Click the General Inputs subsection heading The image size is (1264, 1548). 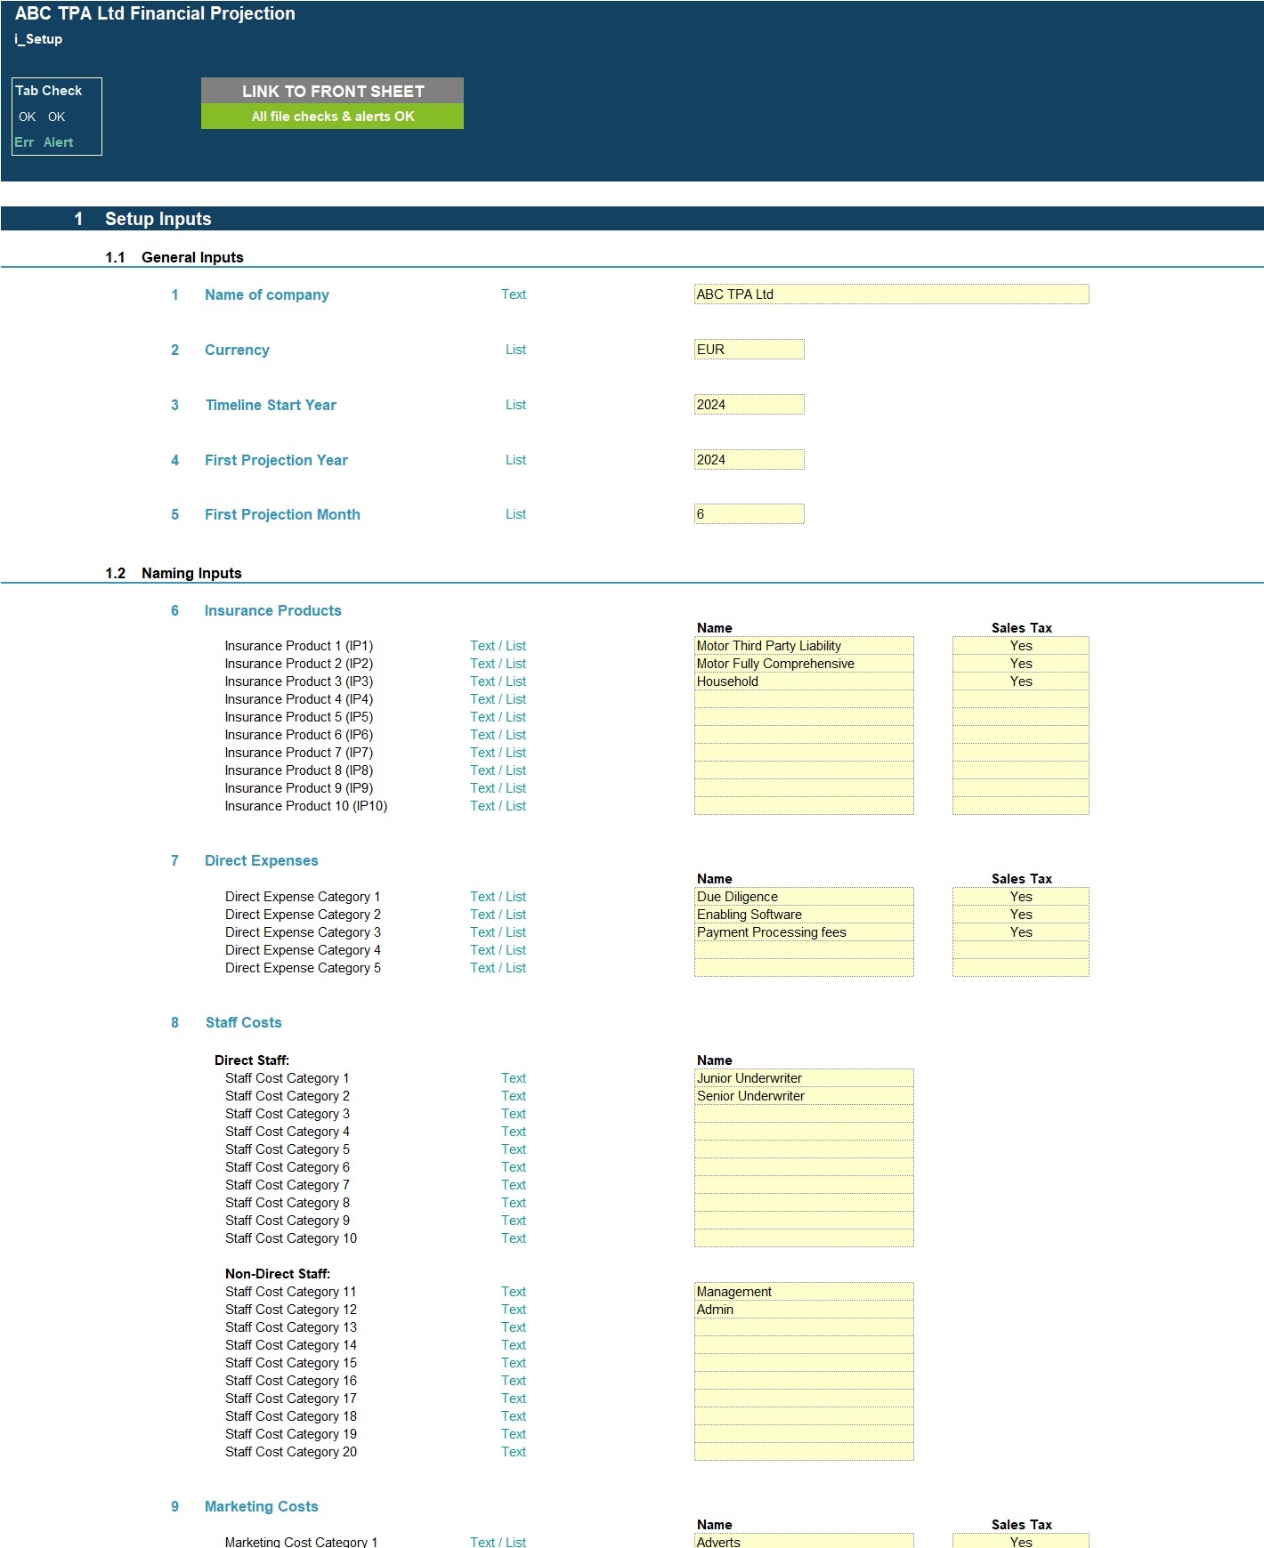[192, 257]
